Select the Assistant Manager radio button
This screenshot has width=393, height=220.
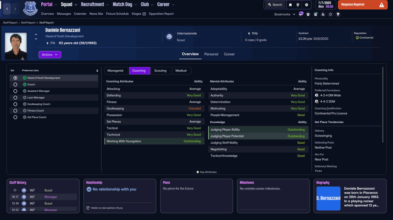point(15,91)
